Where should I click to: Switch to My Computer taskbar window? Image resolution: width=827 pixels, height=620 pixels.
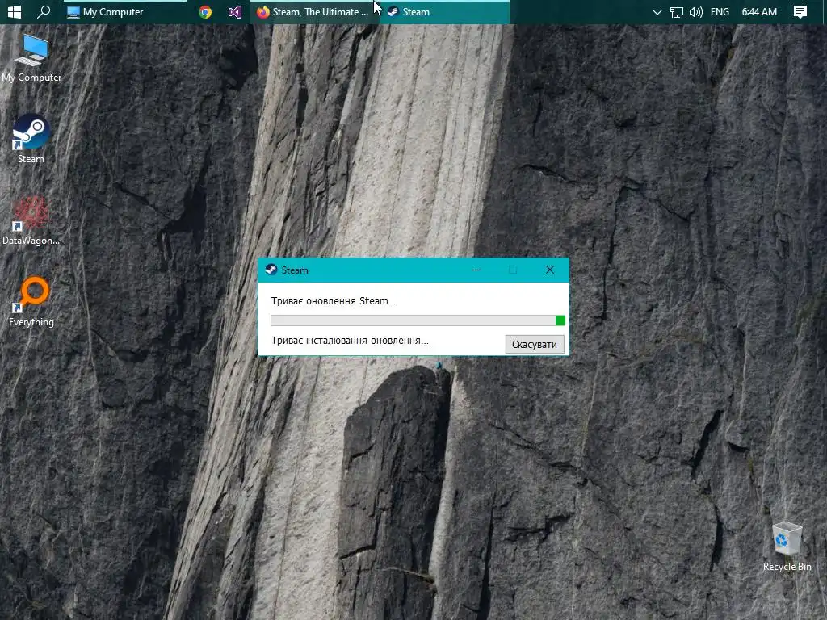coord(124,11)
